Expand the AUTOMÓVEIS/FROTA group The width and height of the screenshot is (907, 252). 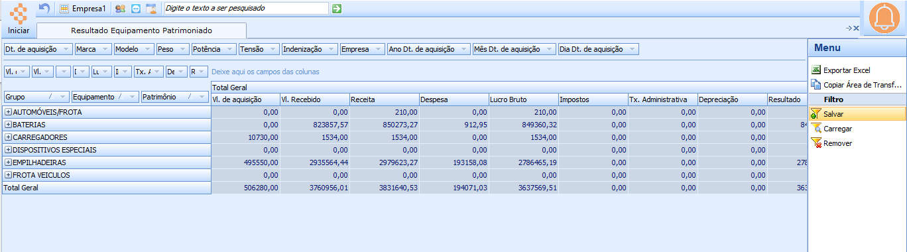pos(9,112)
